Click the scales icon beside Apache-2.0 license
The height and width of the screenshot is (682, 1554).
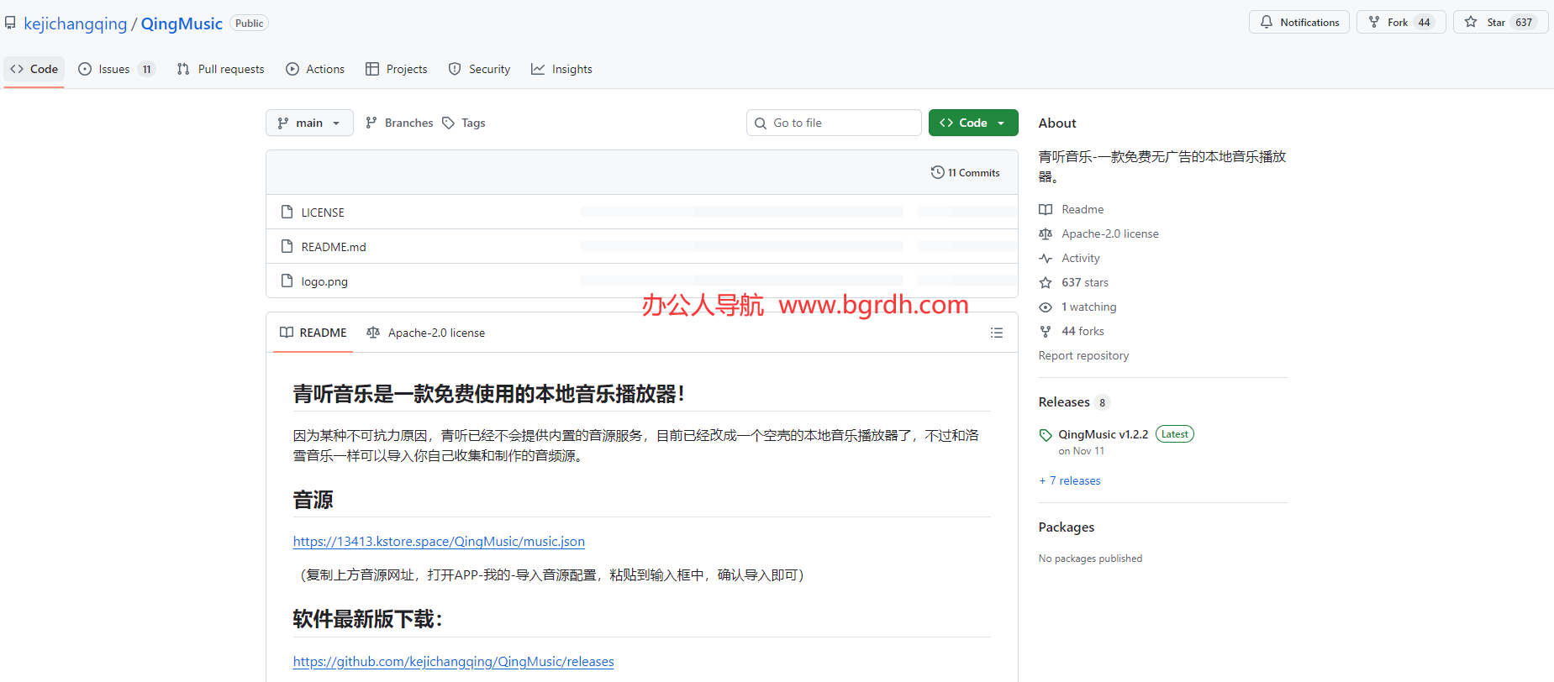pos(1046,233)
